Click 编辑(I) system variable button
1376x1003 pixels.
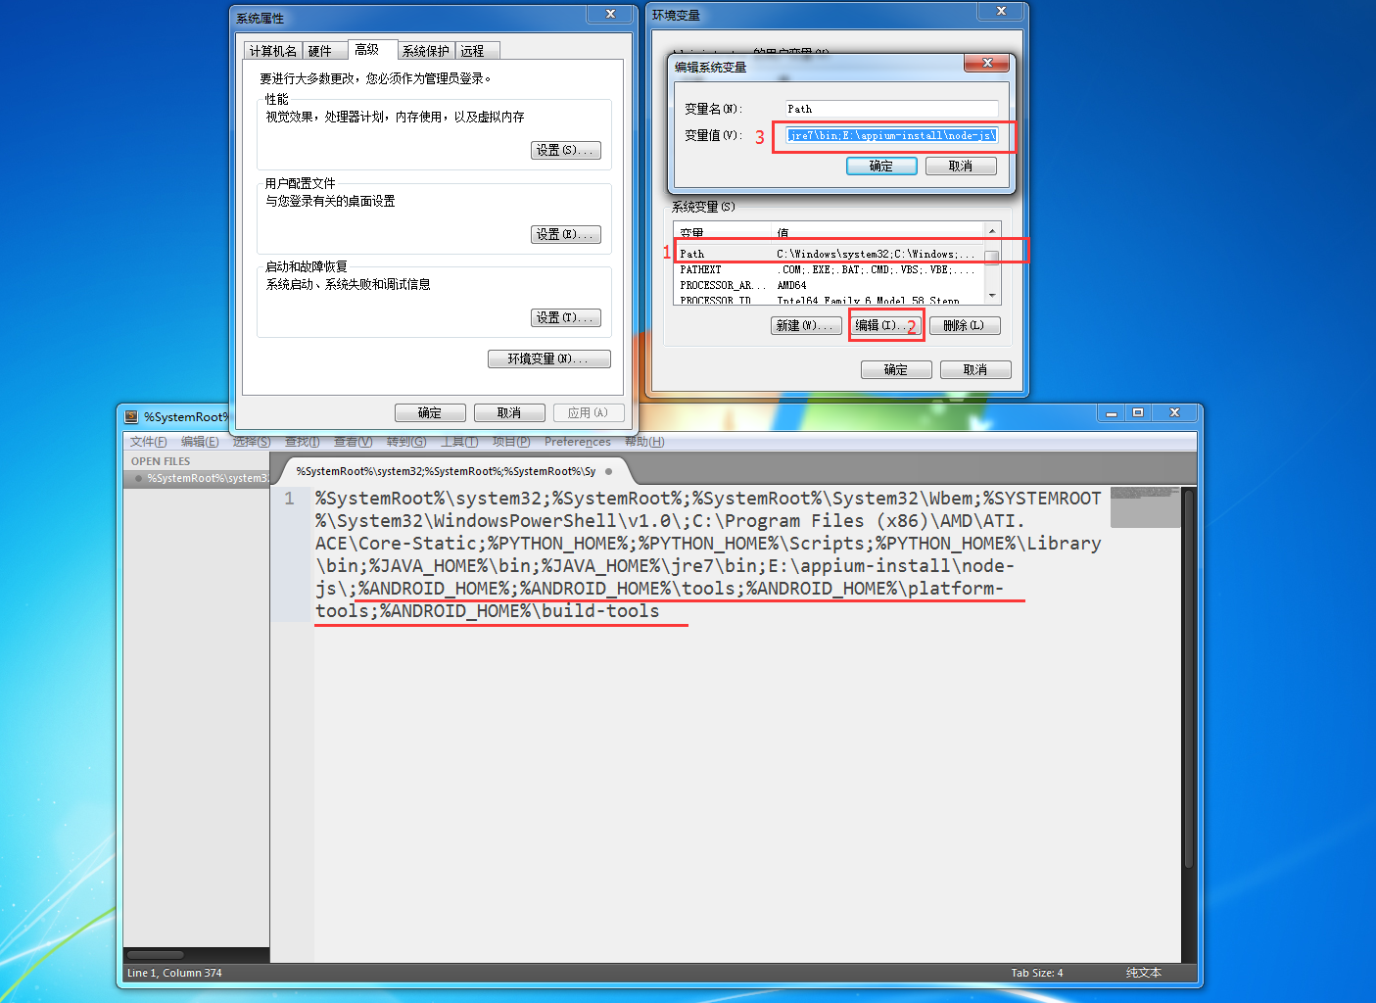[x=885, y=325]
